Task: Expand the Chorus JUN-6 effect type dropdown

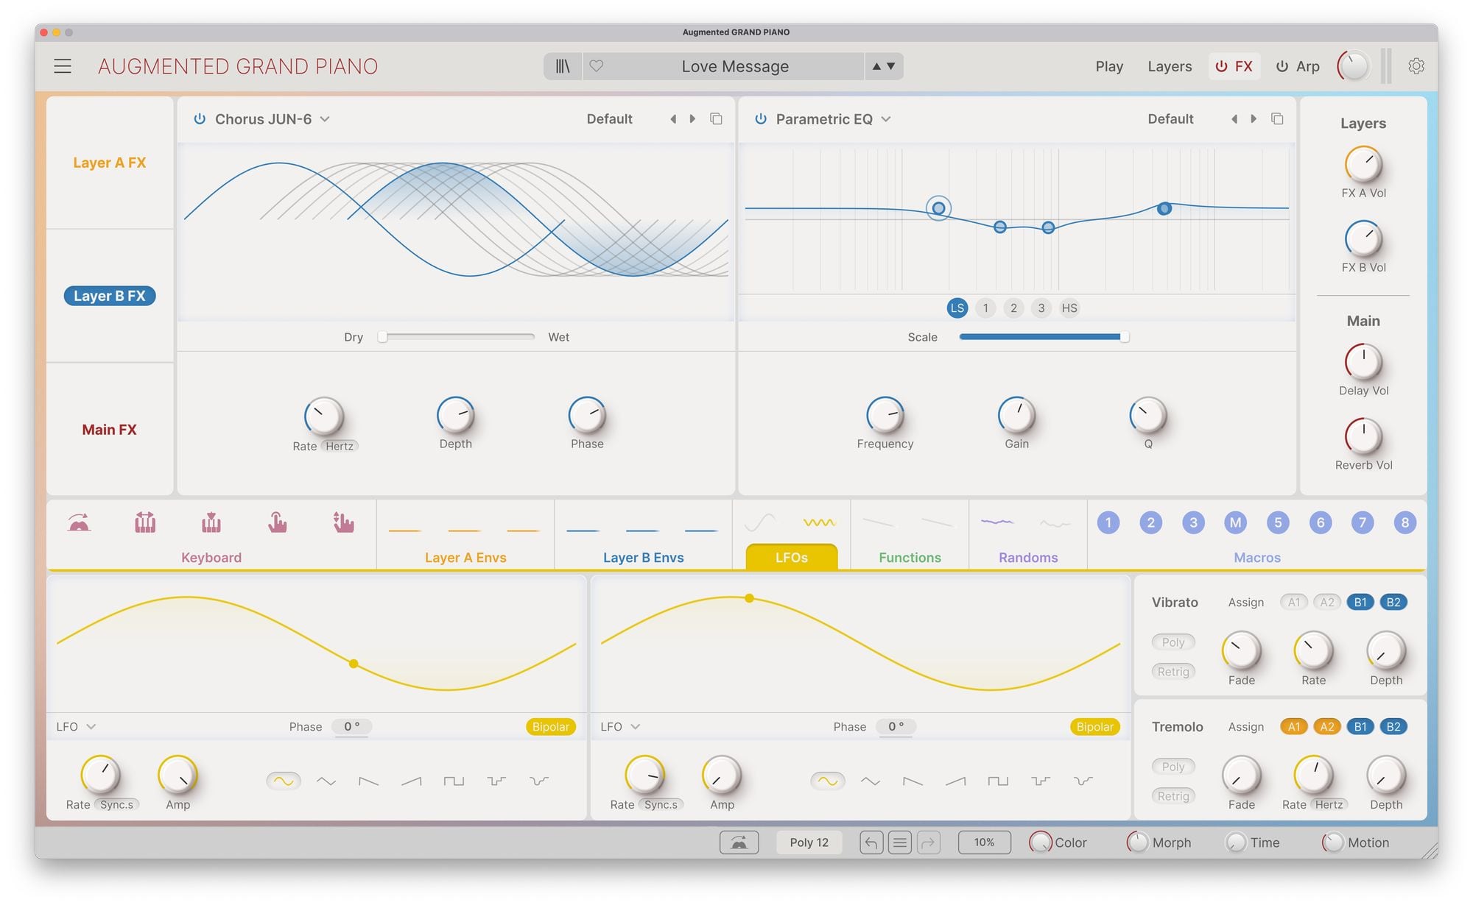Action: (325, 119)
